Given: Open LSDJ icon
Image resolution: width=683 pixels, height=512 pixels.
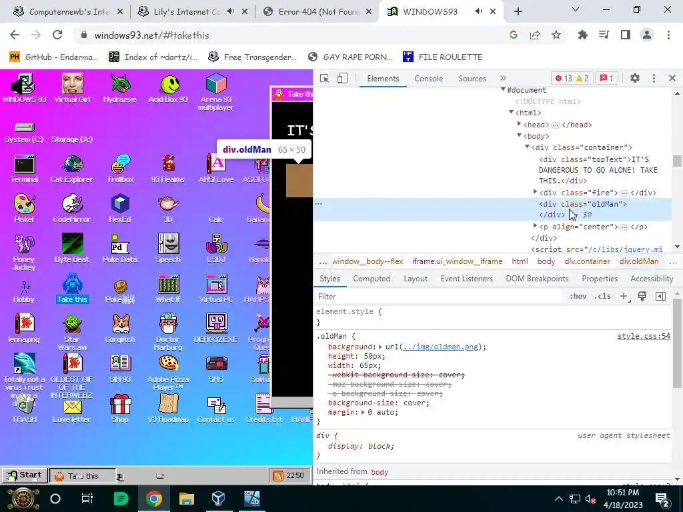Looking at the screenshot, I should tap(216, 249).
